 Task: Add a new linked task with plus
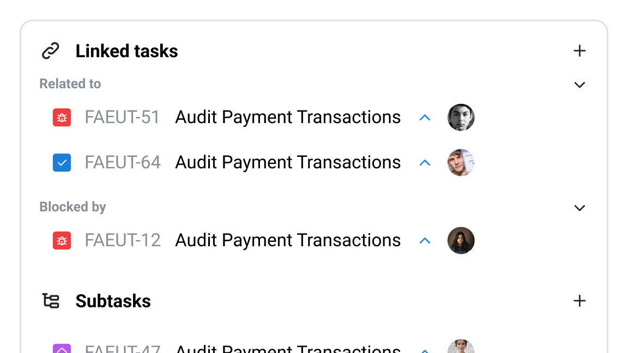point(579,51)
